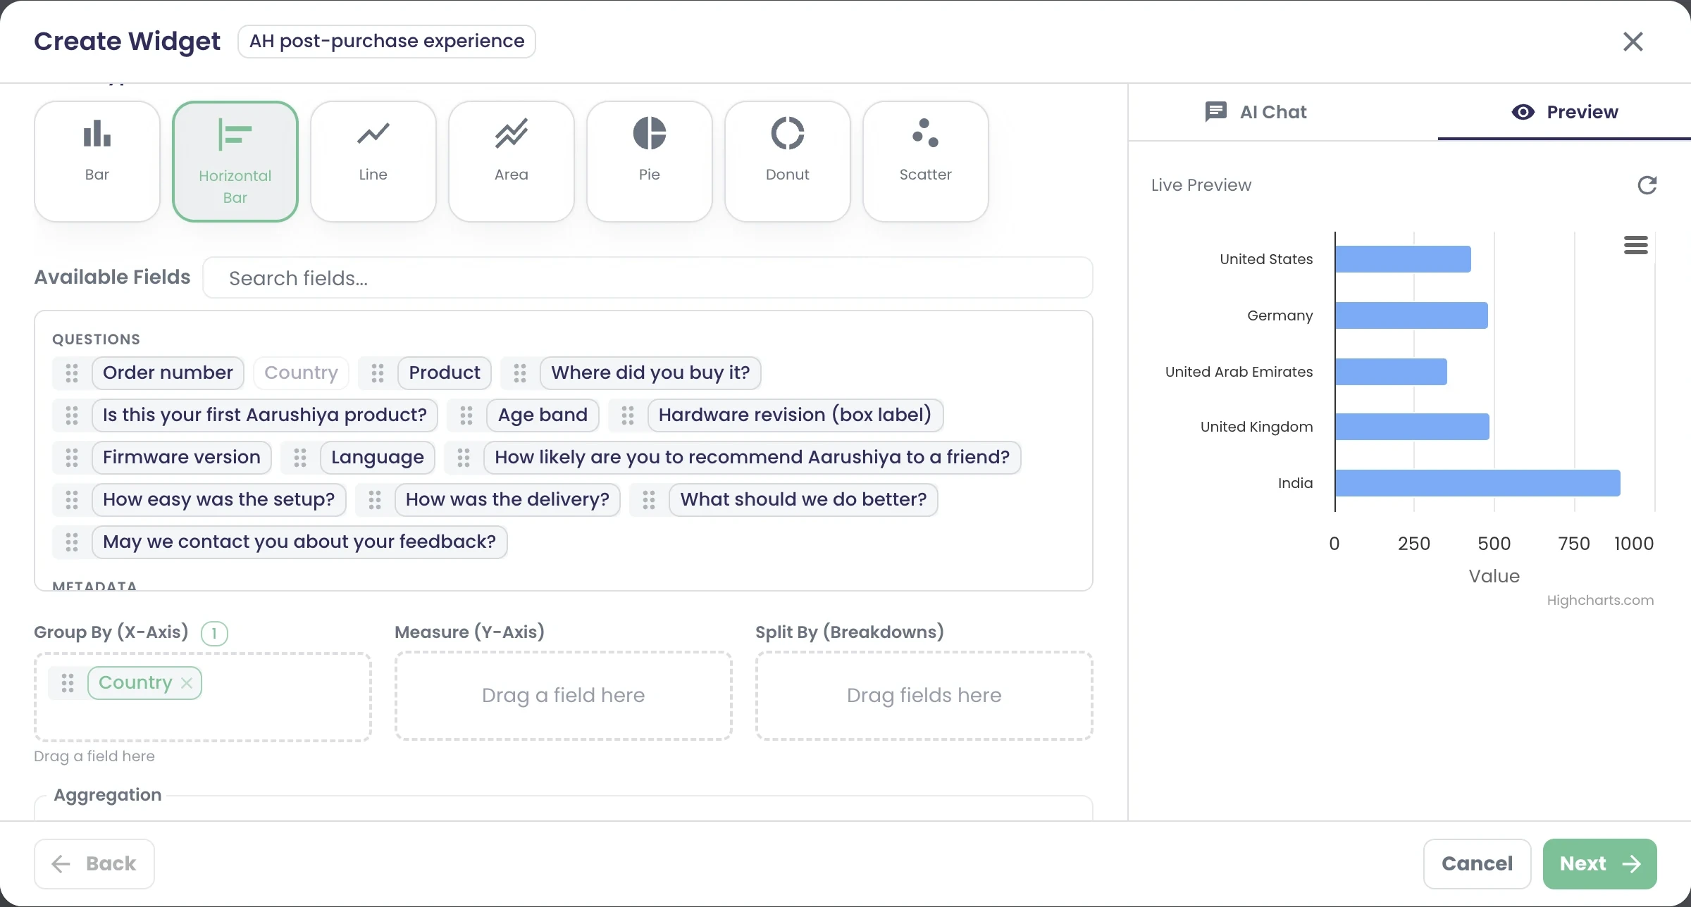The height and width of the screenshot is (907, 1691).
Task: Click the Cancel button
Action: point(1477,864)
